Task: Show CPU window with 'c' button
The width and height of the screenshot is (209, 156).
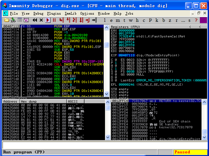Action: 144,21
